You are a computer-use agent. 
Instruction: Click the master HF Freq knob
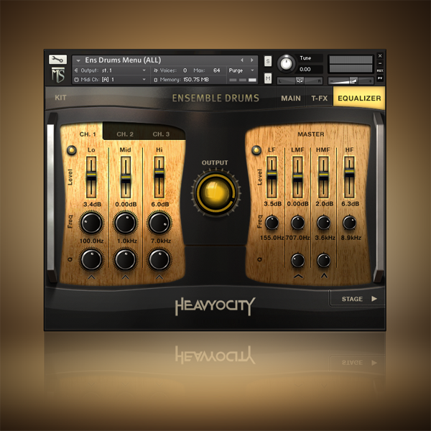pos(349,223)
